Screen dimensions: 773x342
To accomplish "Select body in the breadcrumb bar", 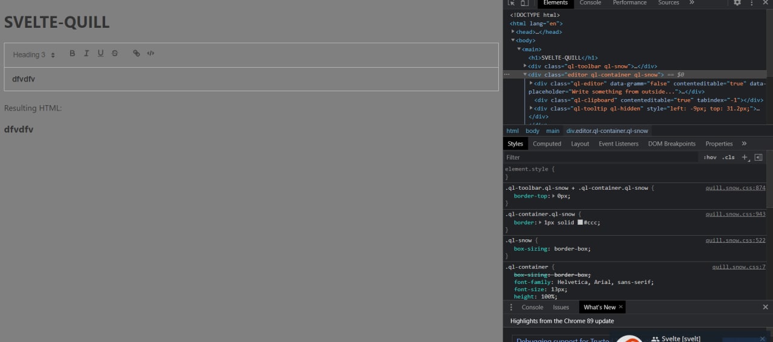I will point(532,131).
